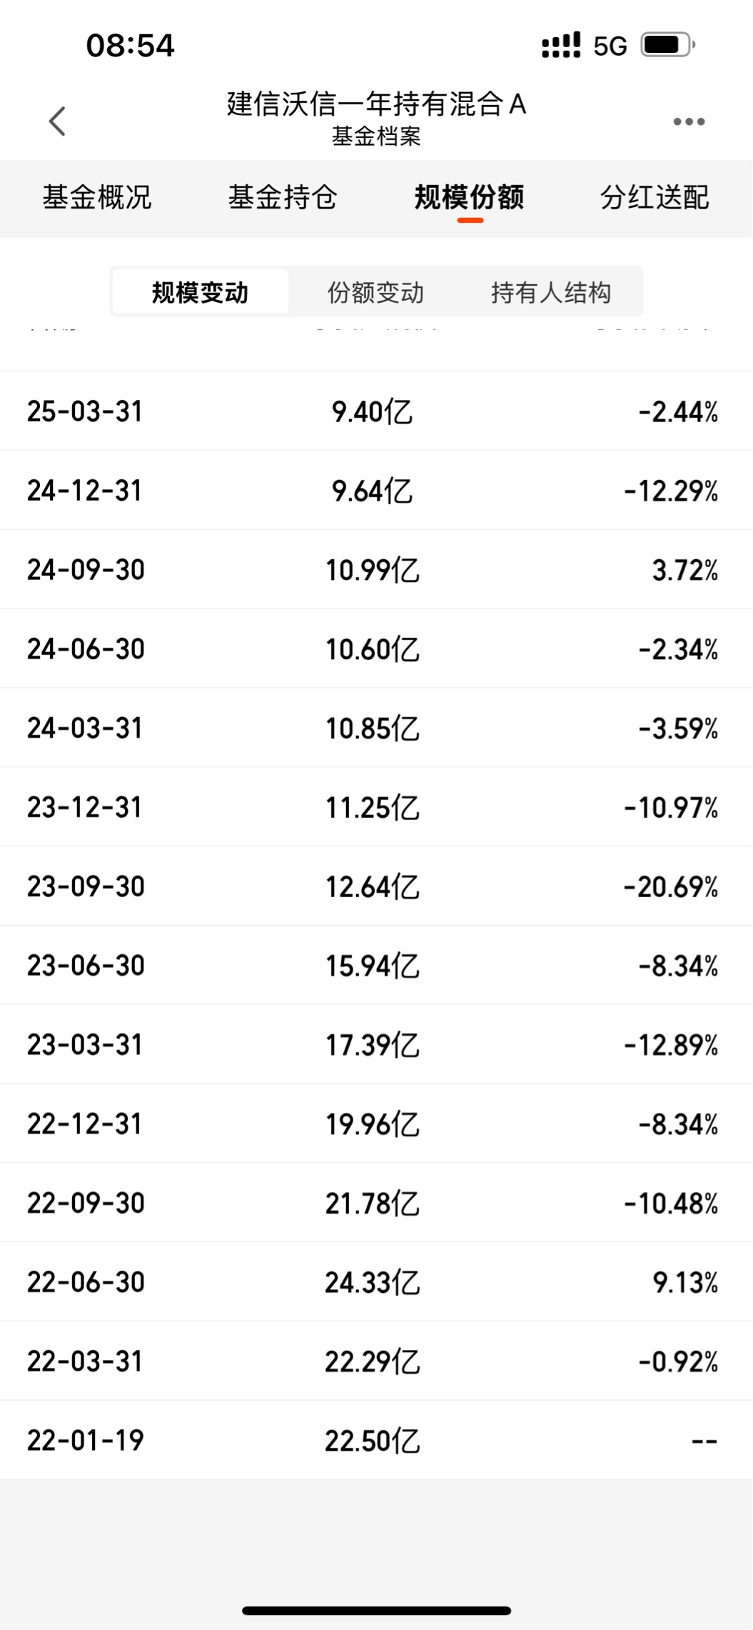Go to 分红送配 tab
Screen dimensions: 753x1630
pos(655,197)
